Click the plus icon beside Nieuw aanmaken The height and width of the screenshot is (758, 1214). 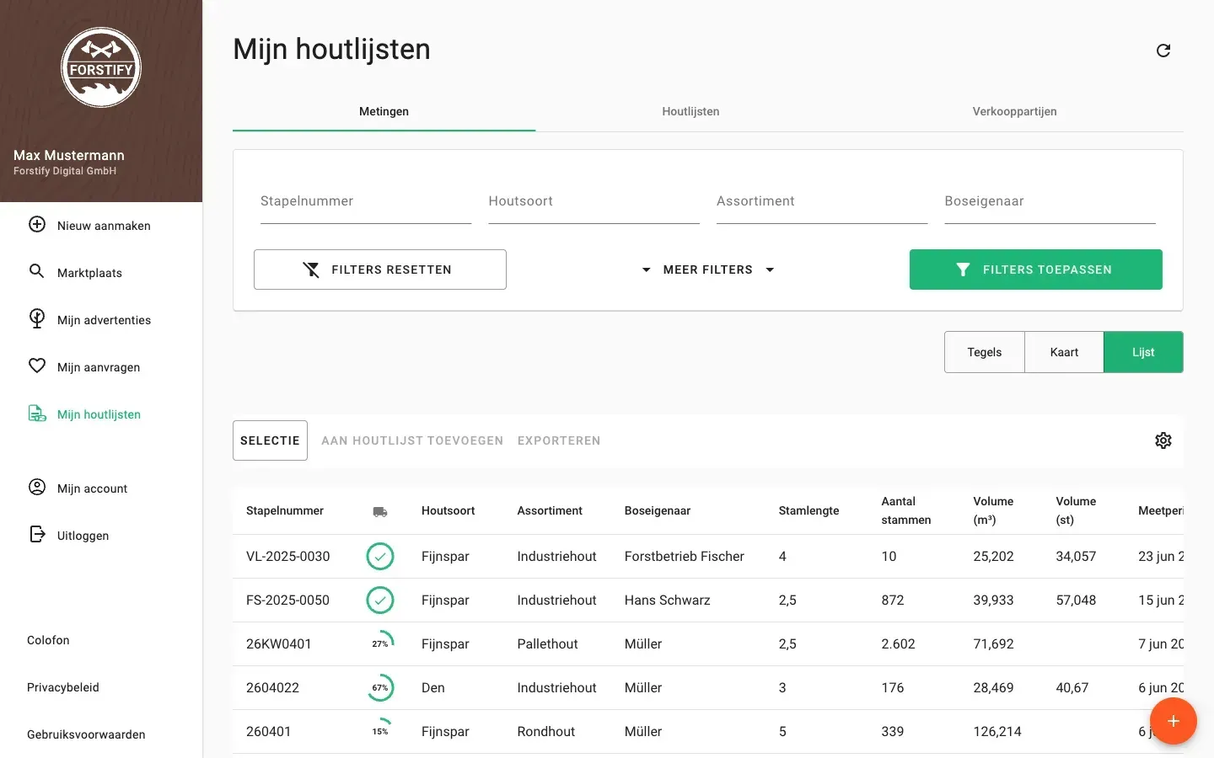(x=37, y=225)
